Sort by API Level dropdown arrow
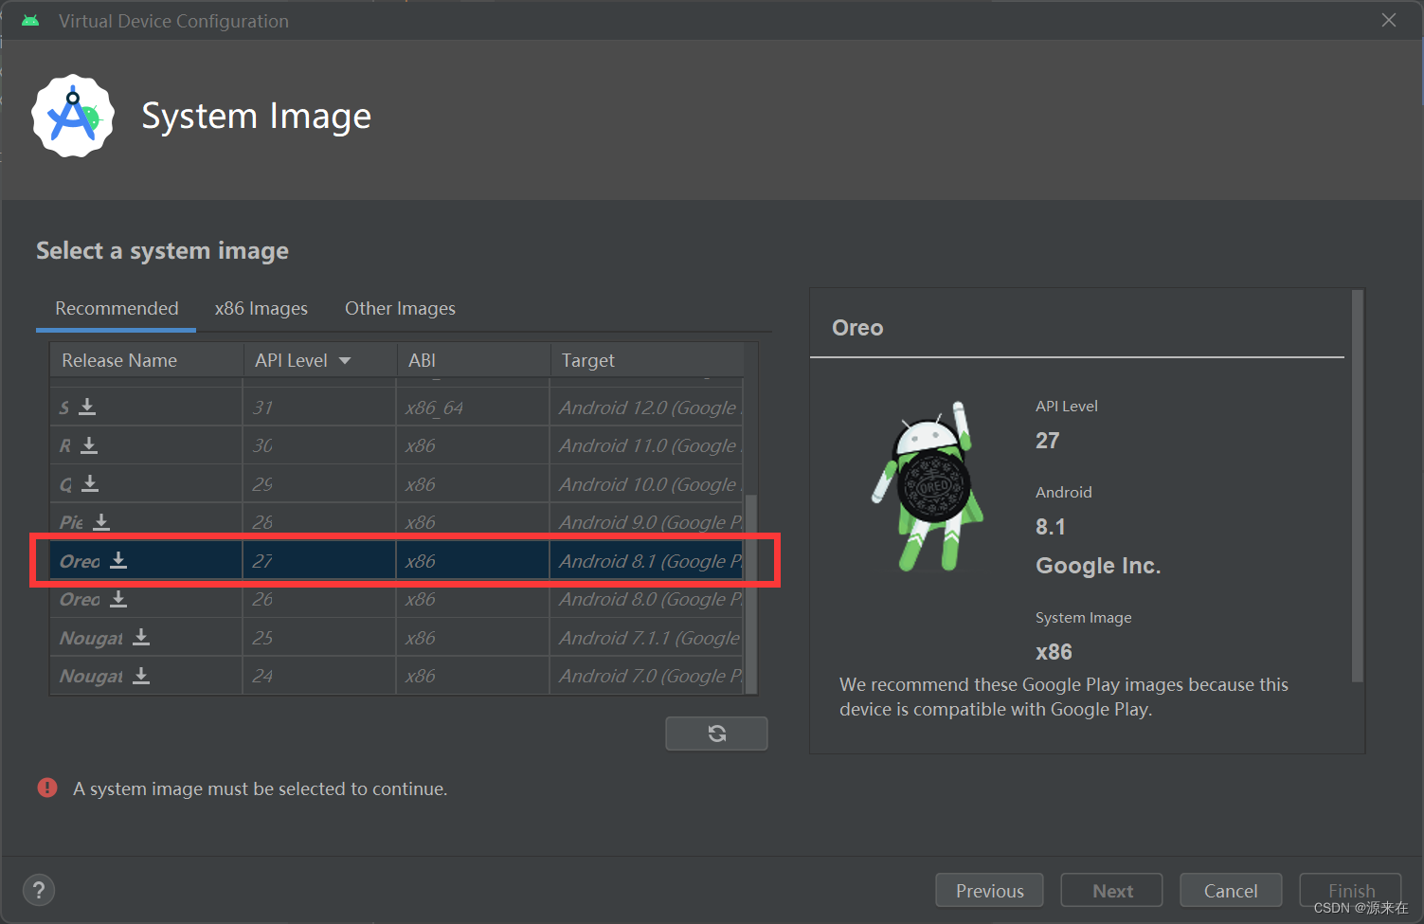This screenshot has width=1424, height=924. pos(345,360)
